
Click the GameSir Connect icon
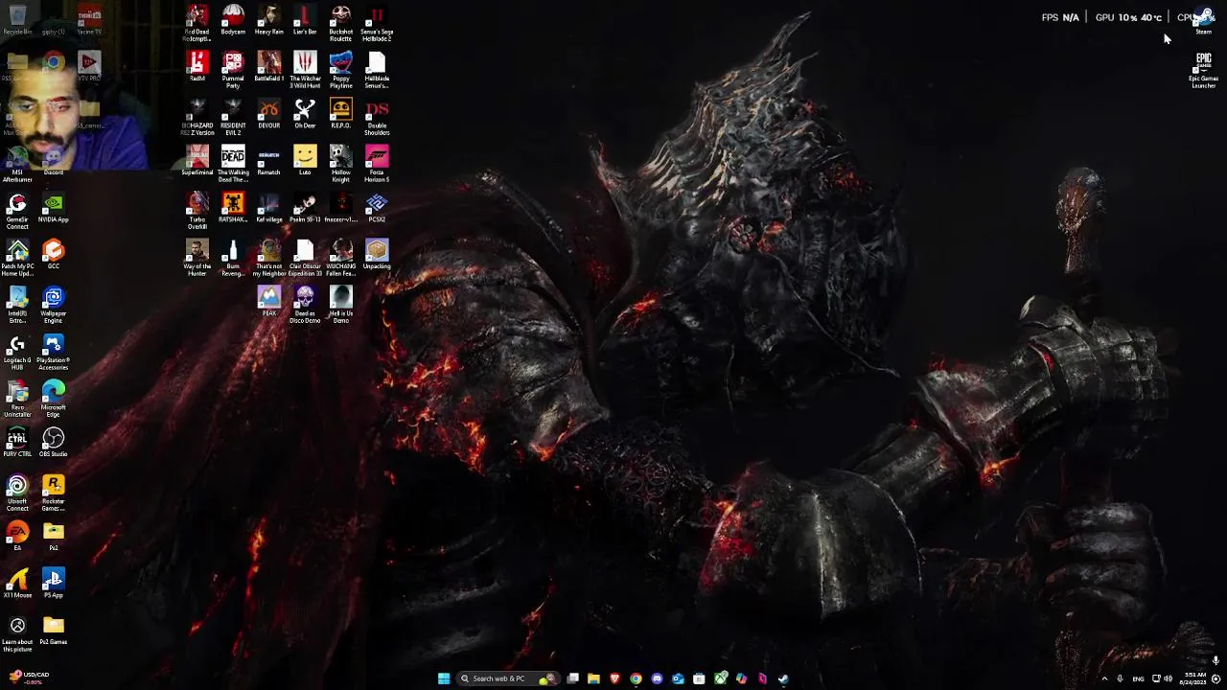point(17,211)
